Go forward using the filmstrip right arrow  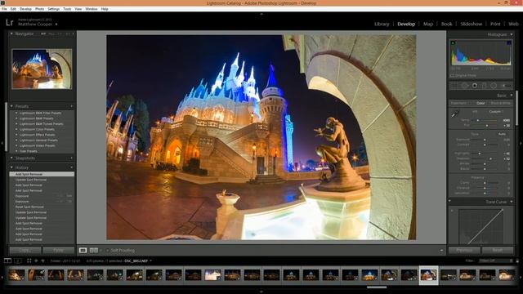click(42, 261)
